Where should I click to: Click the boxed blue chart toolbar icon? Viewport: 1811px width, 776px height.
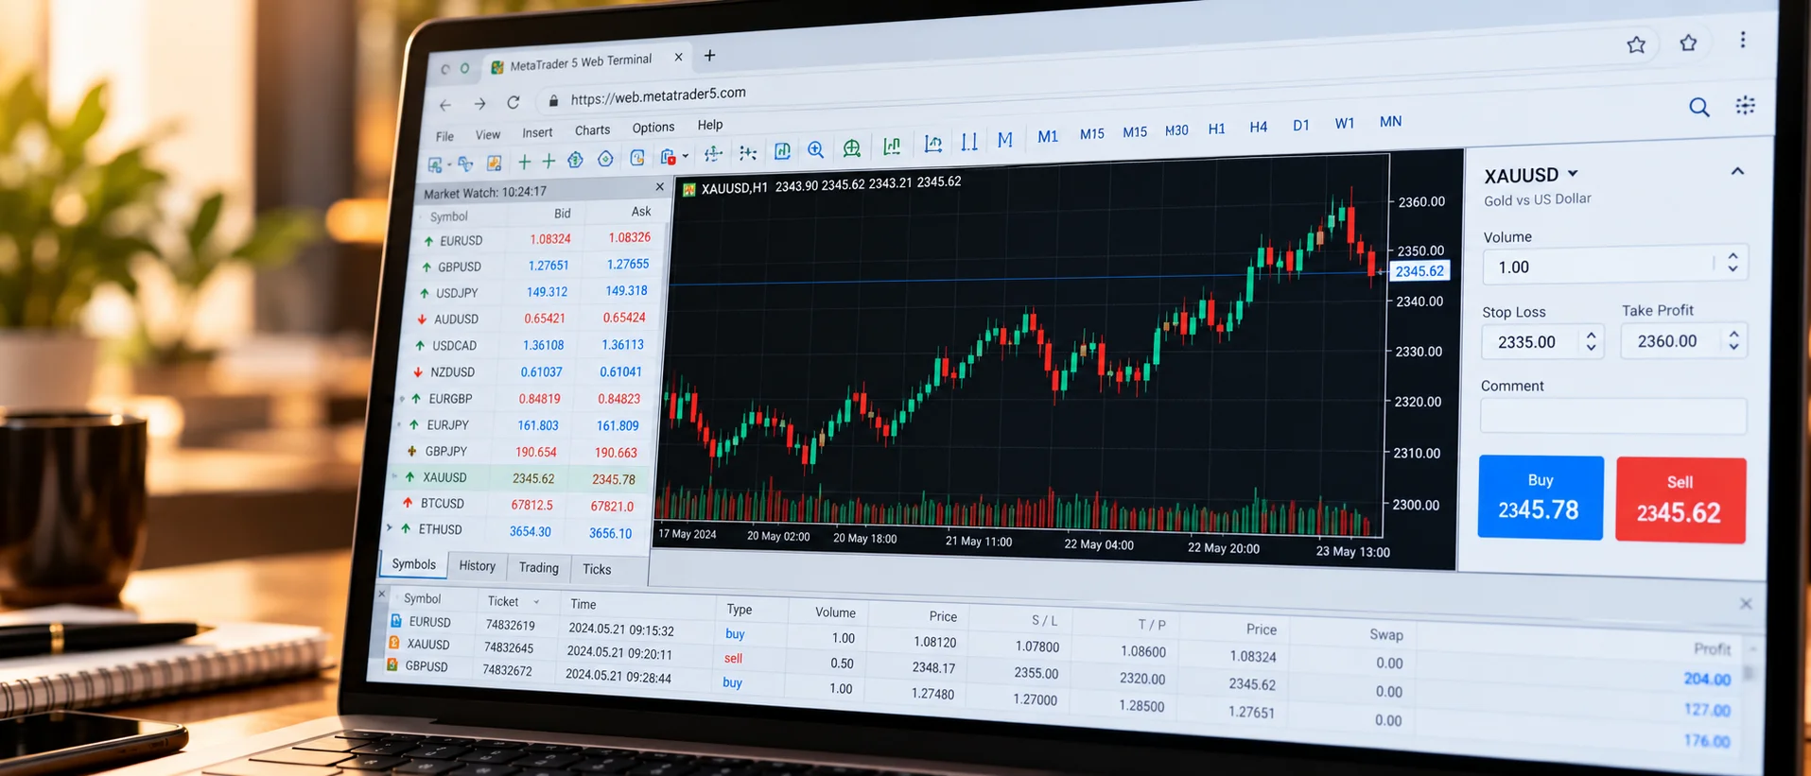point(782,151)
